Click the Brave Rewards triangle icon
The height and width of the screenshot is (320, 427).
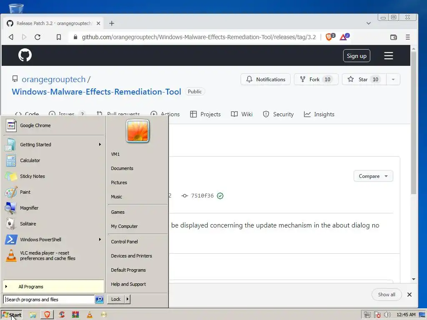344,37
